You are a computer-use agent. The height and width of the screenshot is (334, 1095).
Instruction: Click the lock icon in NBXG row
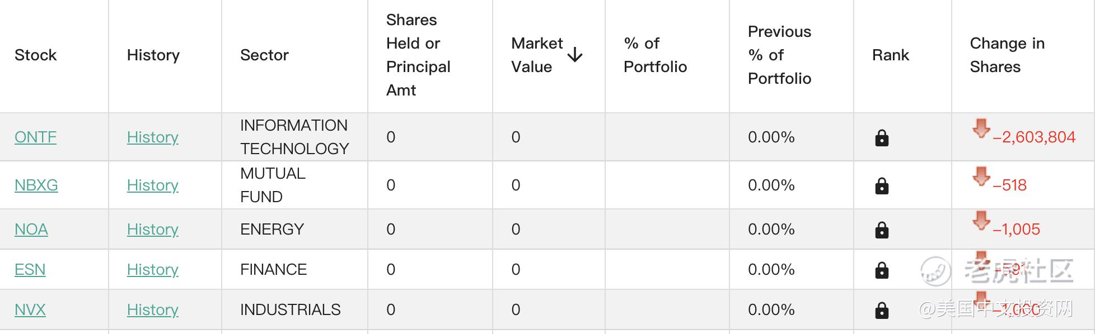[x=882, y=186]
